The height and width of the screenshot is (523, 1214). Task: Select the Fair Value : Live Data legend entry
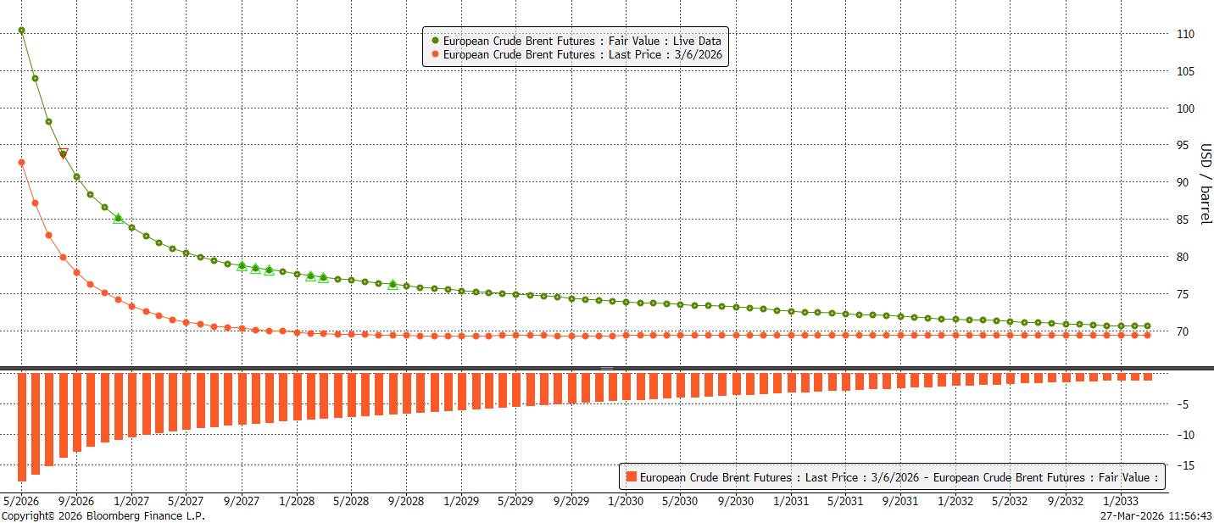(x=582, y=40)
